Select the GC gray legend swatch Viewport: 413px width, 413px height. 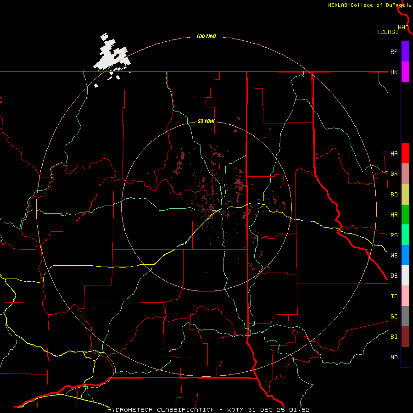pos(405,316)
